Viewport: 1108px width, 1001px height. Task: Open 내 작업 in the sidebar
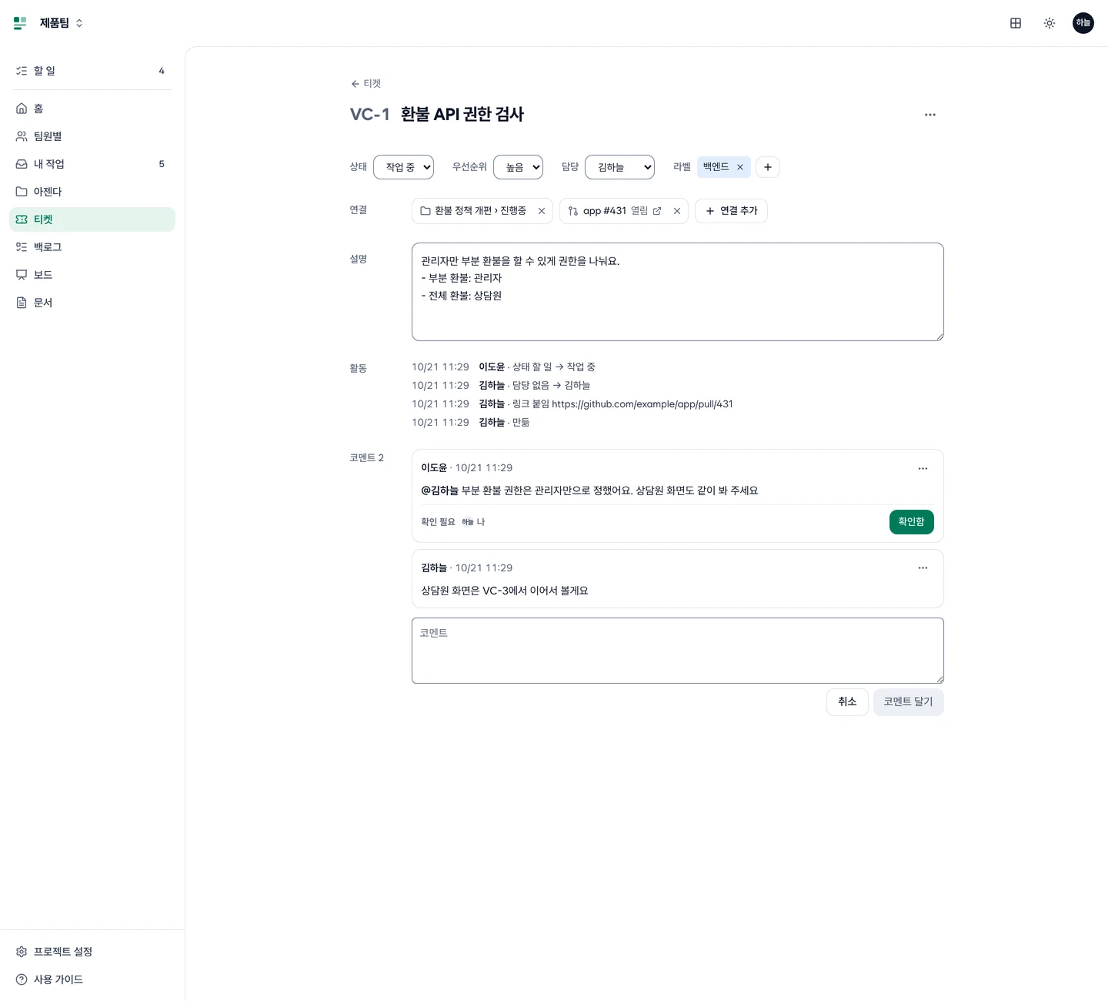point(92,164)
